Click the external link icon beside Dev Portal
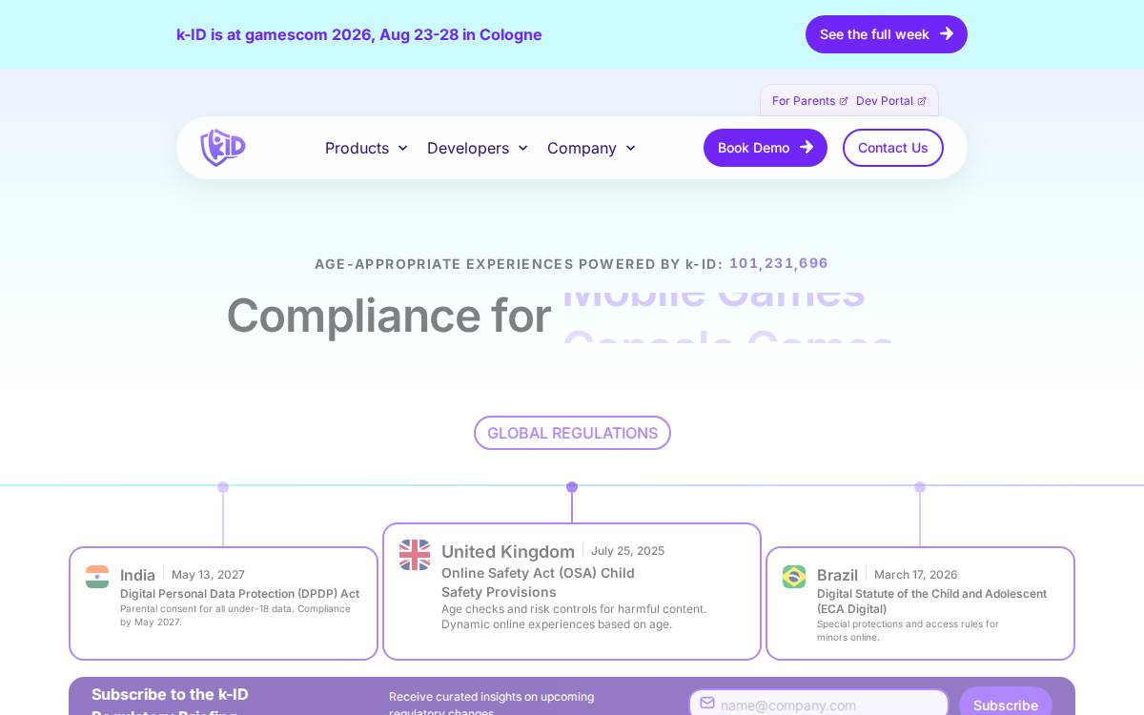The image size is (1144, 715). 922,101
